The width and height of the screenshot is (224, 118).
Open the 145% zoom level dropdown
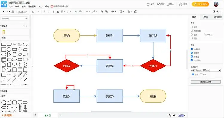click(182, 115)
